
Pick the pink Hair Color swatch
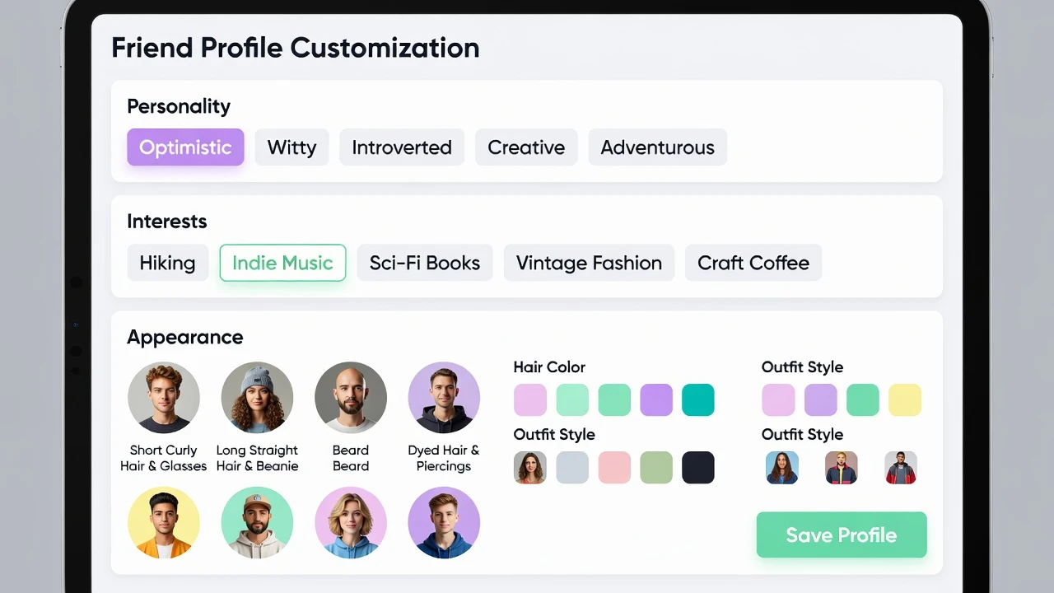click(x=530, y=400)
